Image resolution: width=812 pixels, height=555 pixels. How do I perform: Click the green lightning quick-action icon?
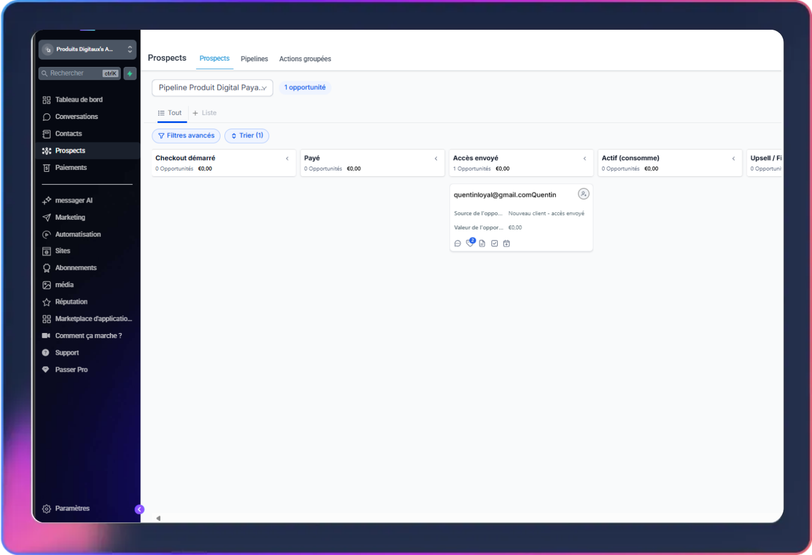coord(130,73)
